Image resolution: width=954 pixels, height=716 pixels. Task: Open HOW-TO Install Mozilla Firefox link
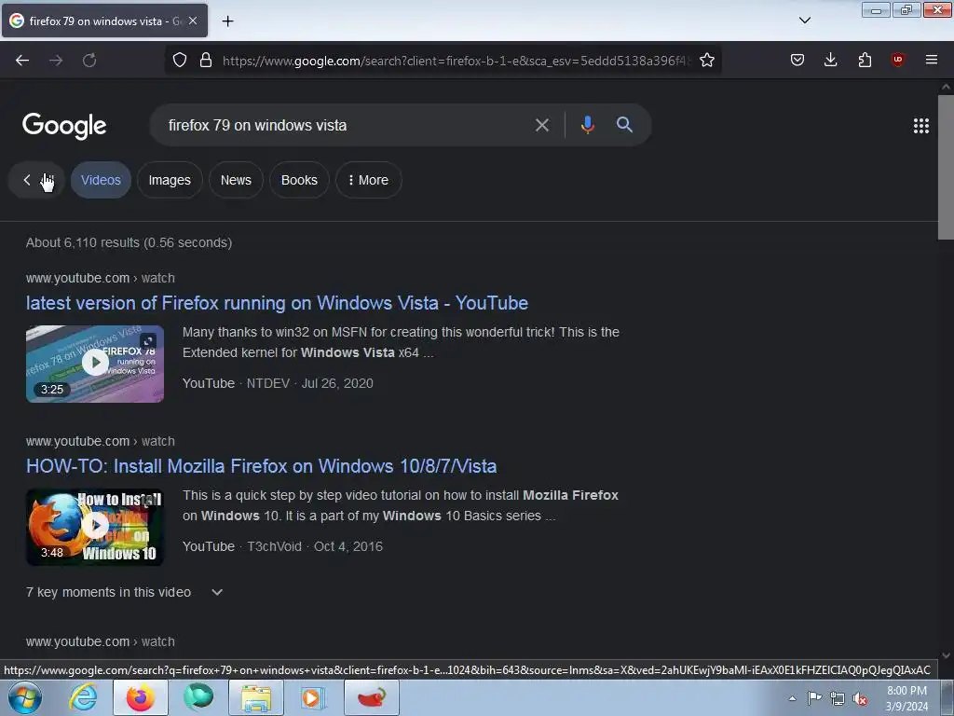coord(261,466)
